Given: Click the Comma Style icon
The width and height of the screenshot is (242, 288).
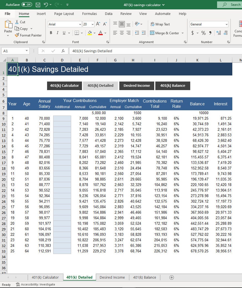Looking at the screenshot, I should point(210,33).
